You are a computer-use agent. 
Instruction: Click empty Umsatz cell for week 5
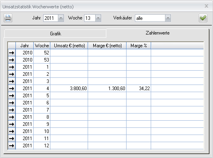pyautogui.click(x=69, y=96)
